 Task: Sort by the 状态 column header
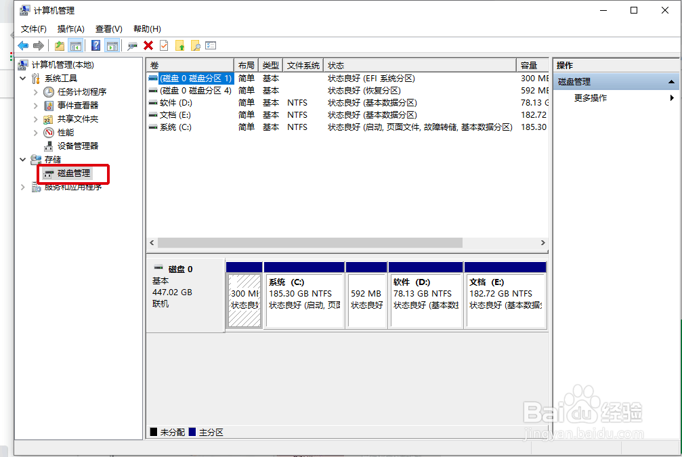click(420, 65)
